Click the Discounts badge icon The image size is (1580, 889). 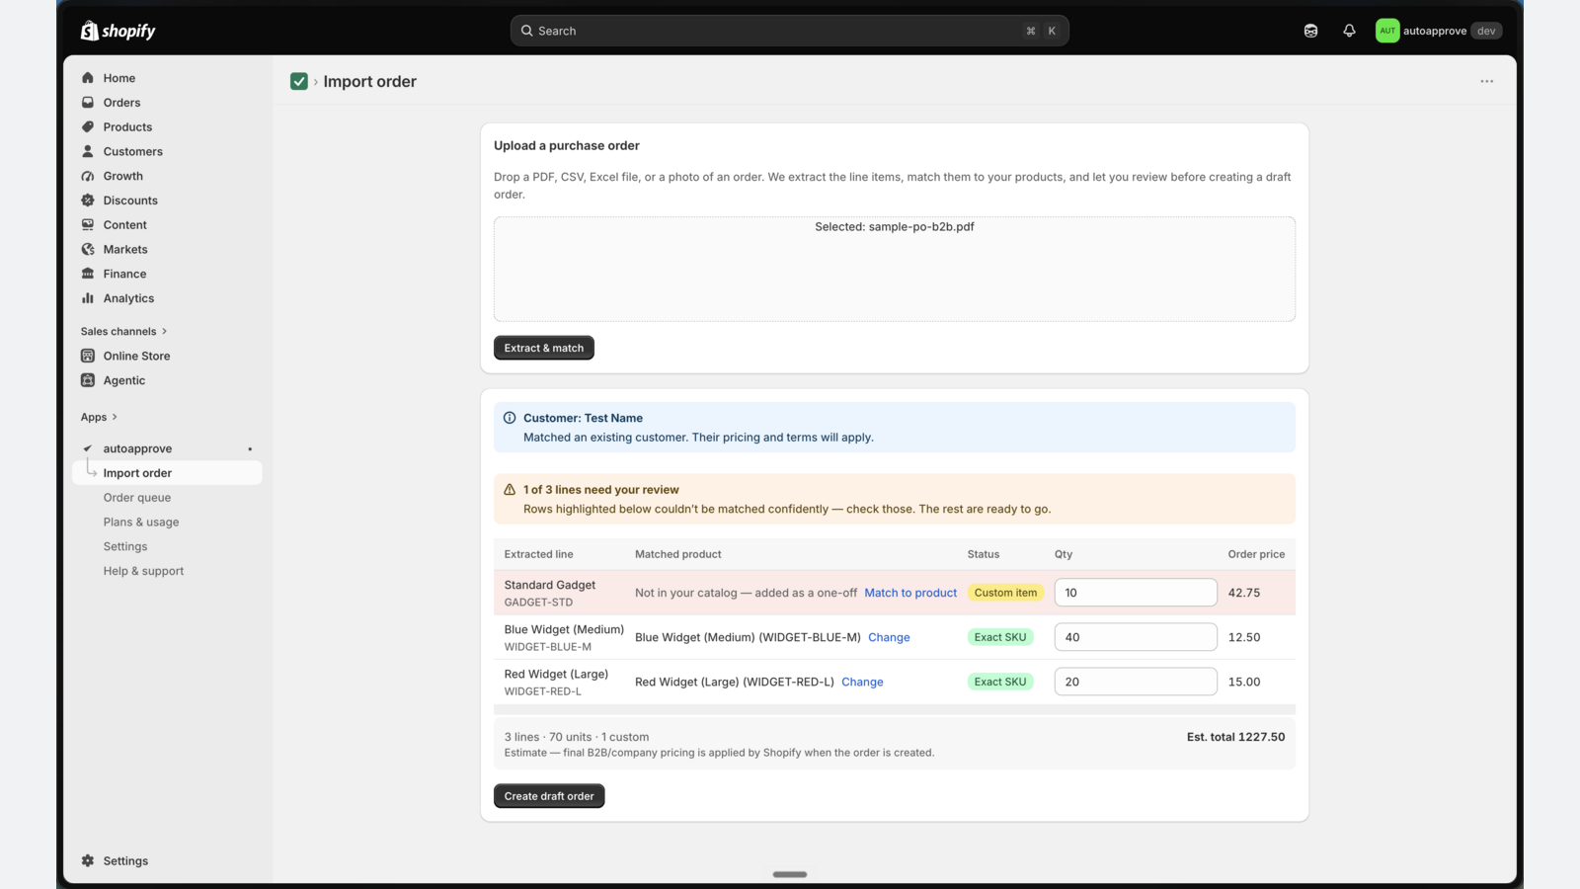[x=88, y=201]
